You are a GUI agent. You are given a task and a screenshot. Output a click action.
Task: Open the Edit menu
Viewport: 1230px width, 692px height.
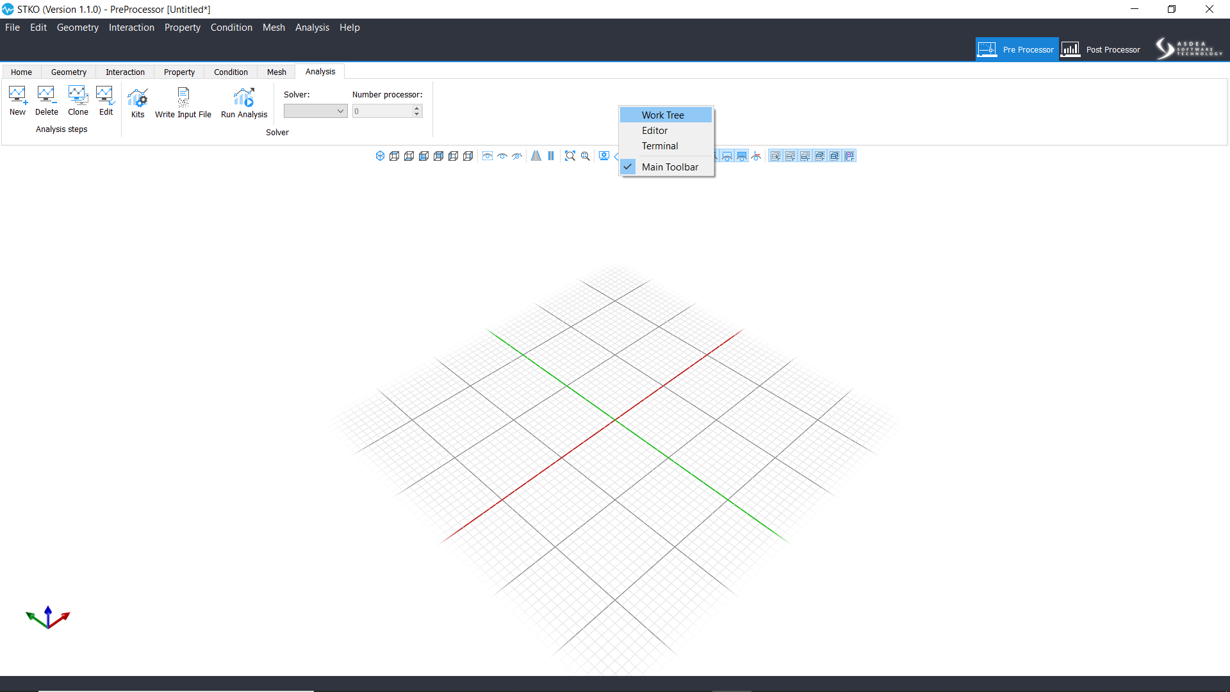(x=38, y=28)
